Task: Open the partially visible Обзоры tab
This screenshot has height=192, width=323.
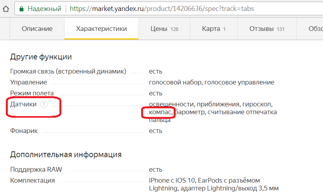Action: (x=315, y=29)
